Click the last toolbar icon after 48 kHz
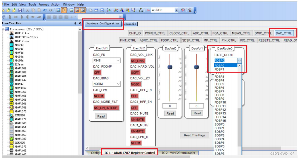Image resolution: width=299 pixels, height=158 pixels. [190, 10]
